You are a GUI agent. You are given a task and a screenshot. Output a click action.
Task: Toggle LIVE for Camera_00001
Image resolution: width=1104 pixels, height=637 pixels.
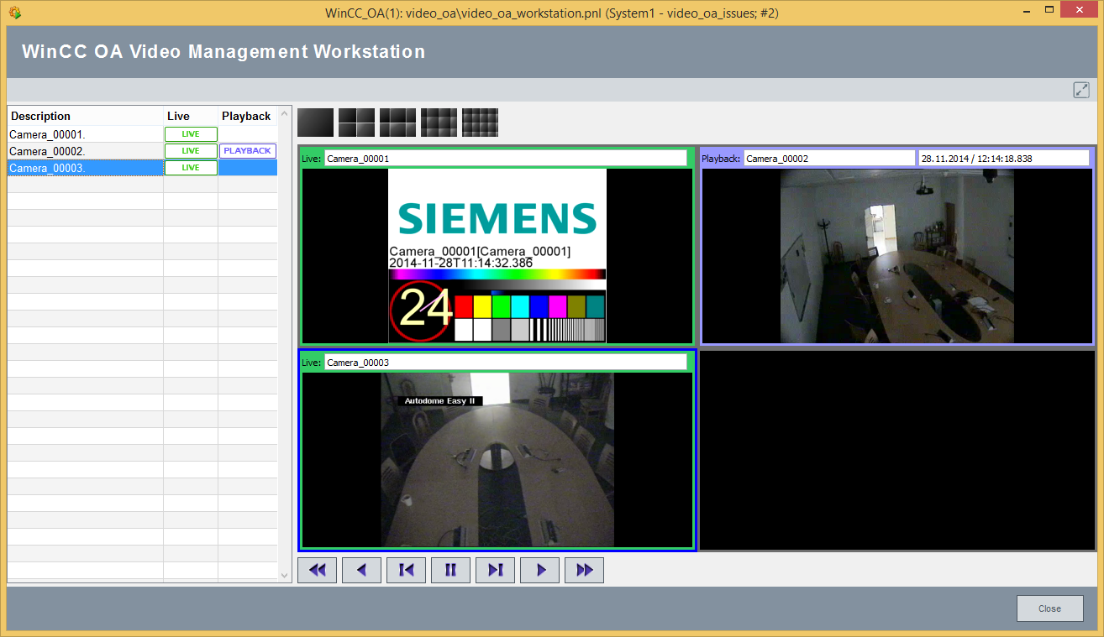[191, 134]
